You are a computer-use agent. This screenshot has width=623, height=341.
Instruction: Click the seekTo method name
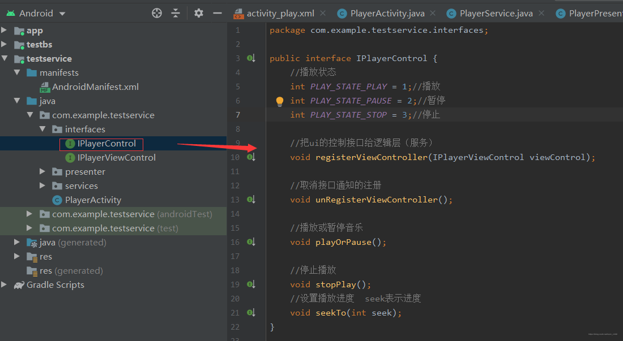331,313
